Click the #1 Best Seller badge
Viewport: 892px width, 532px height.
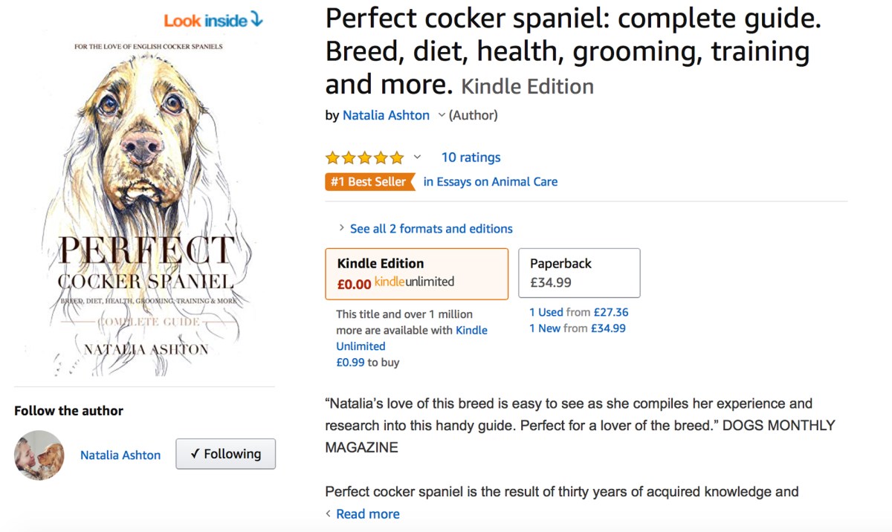click(369, 182)
